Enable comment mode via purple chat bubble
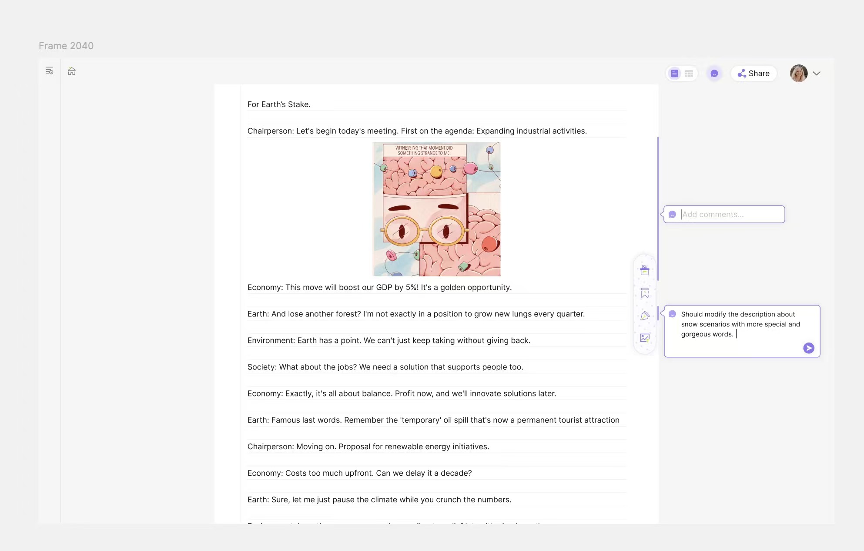Screen dimensions: 864x551 (x=714, y=73)
